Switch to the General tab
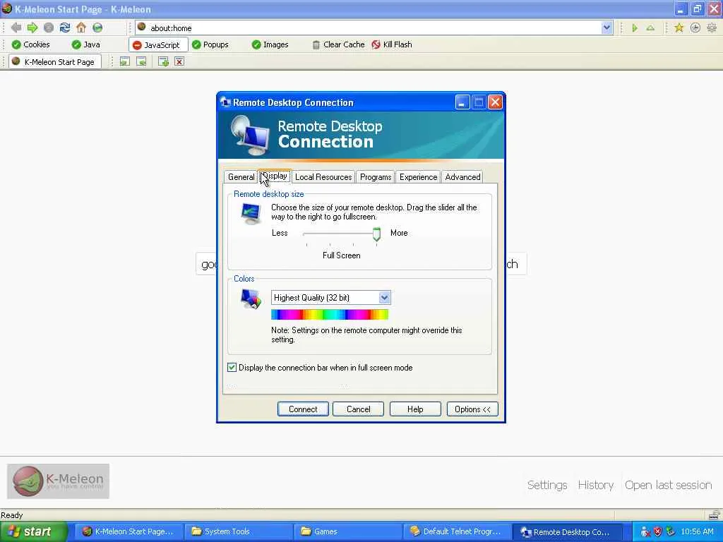The image size is (723, 542). point(241,177)
